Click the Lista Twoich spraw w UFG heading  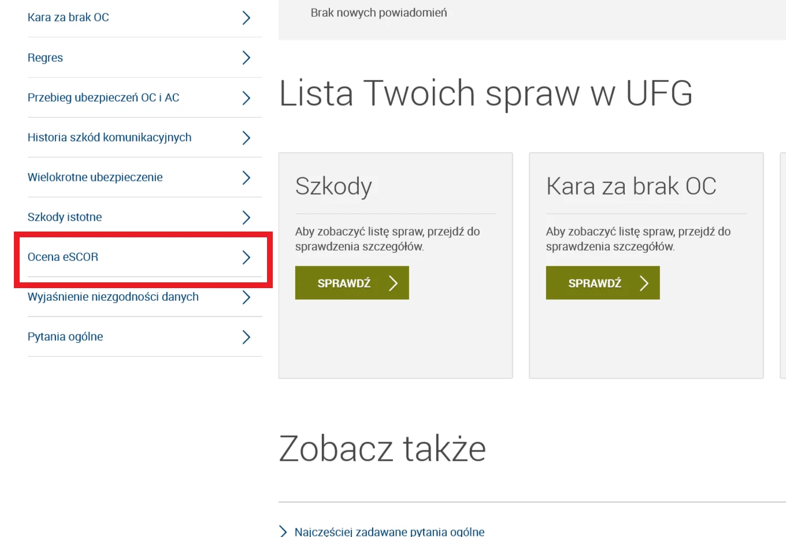[x=485, y=94]
